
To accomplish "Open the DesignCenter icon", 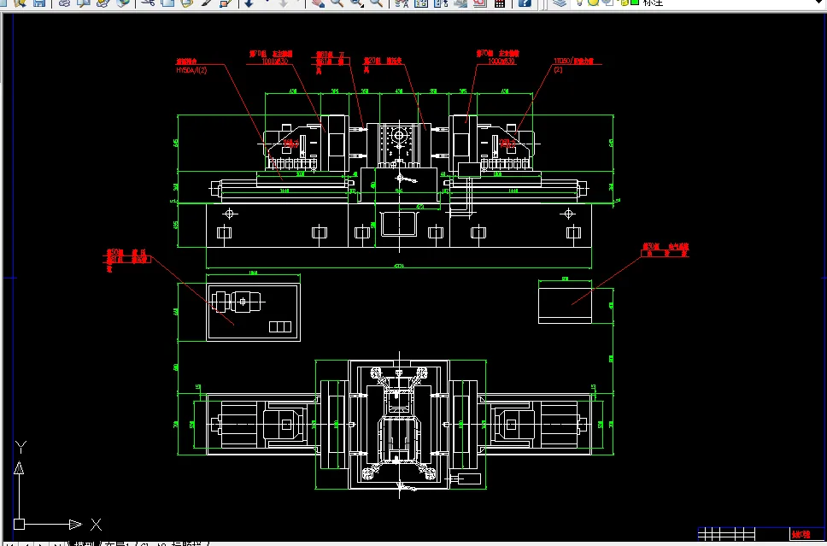I will pos(421,3).
